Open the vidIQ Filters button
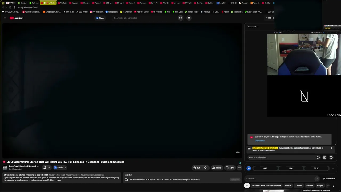Image resolution: width=341 pixels, height=192 pixels. (100, 18)
